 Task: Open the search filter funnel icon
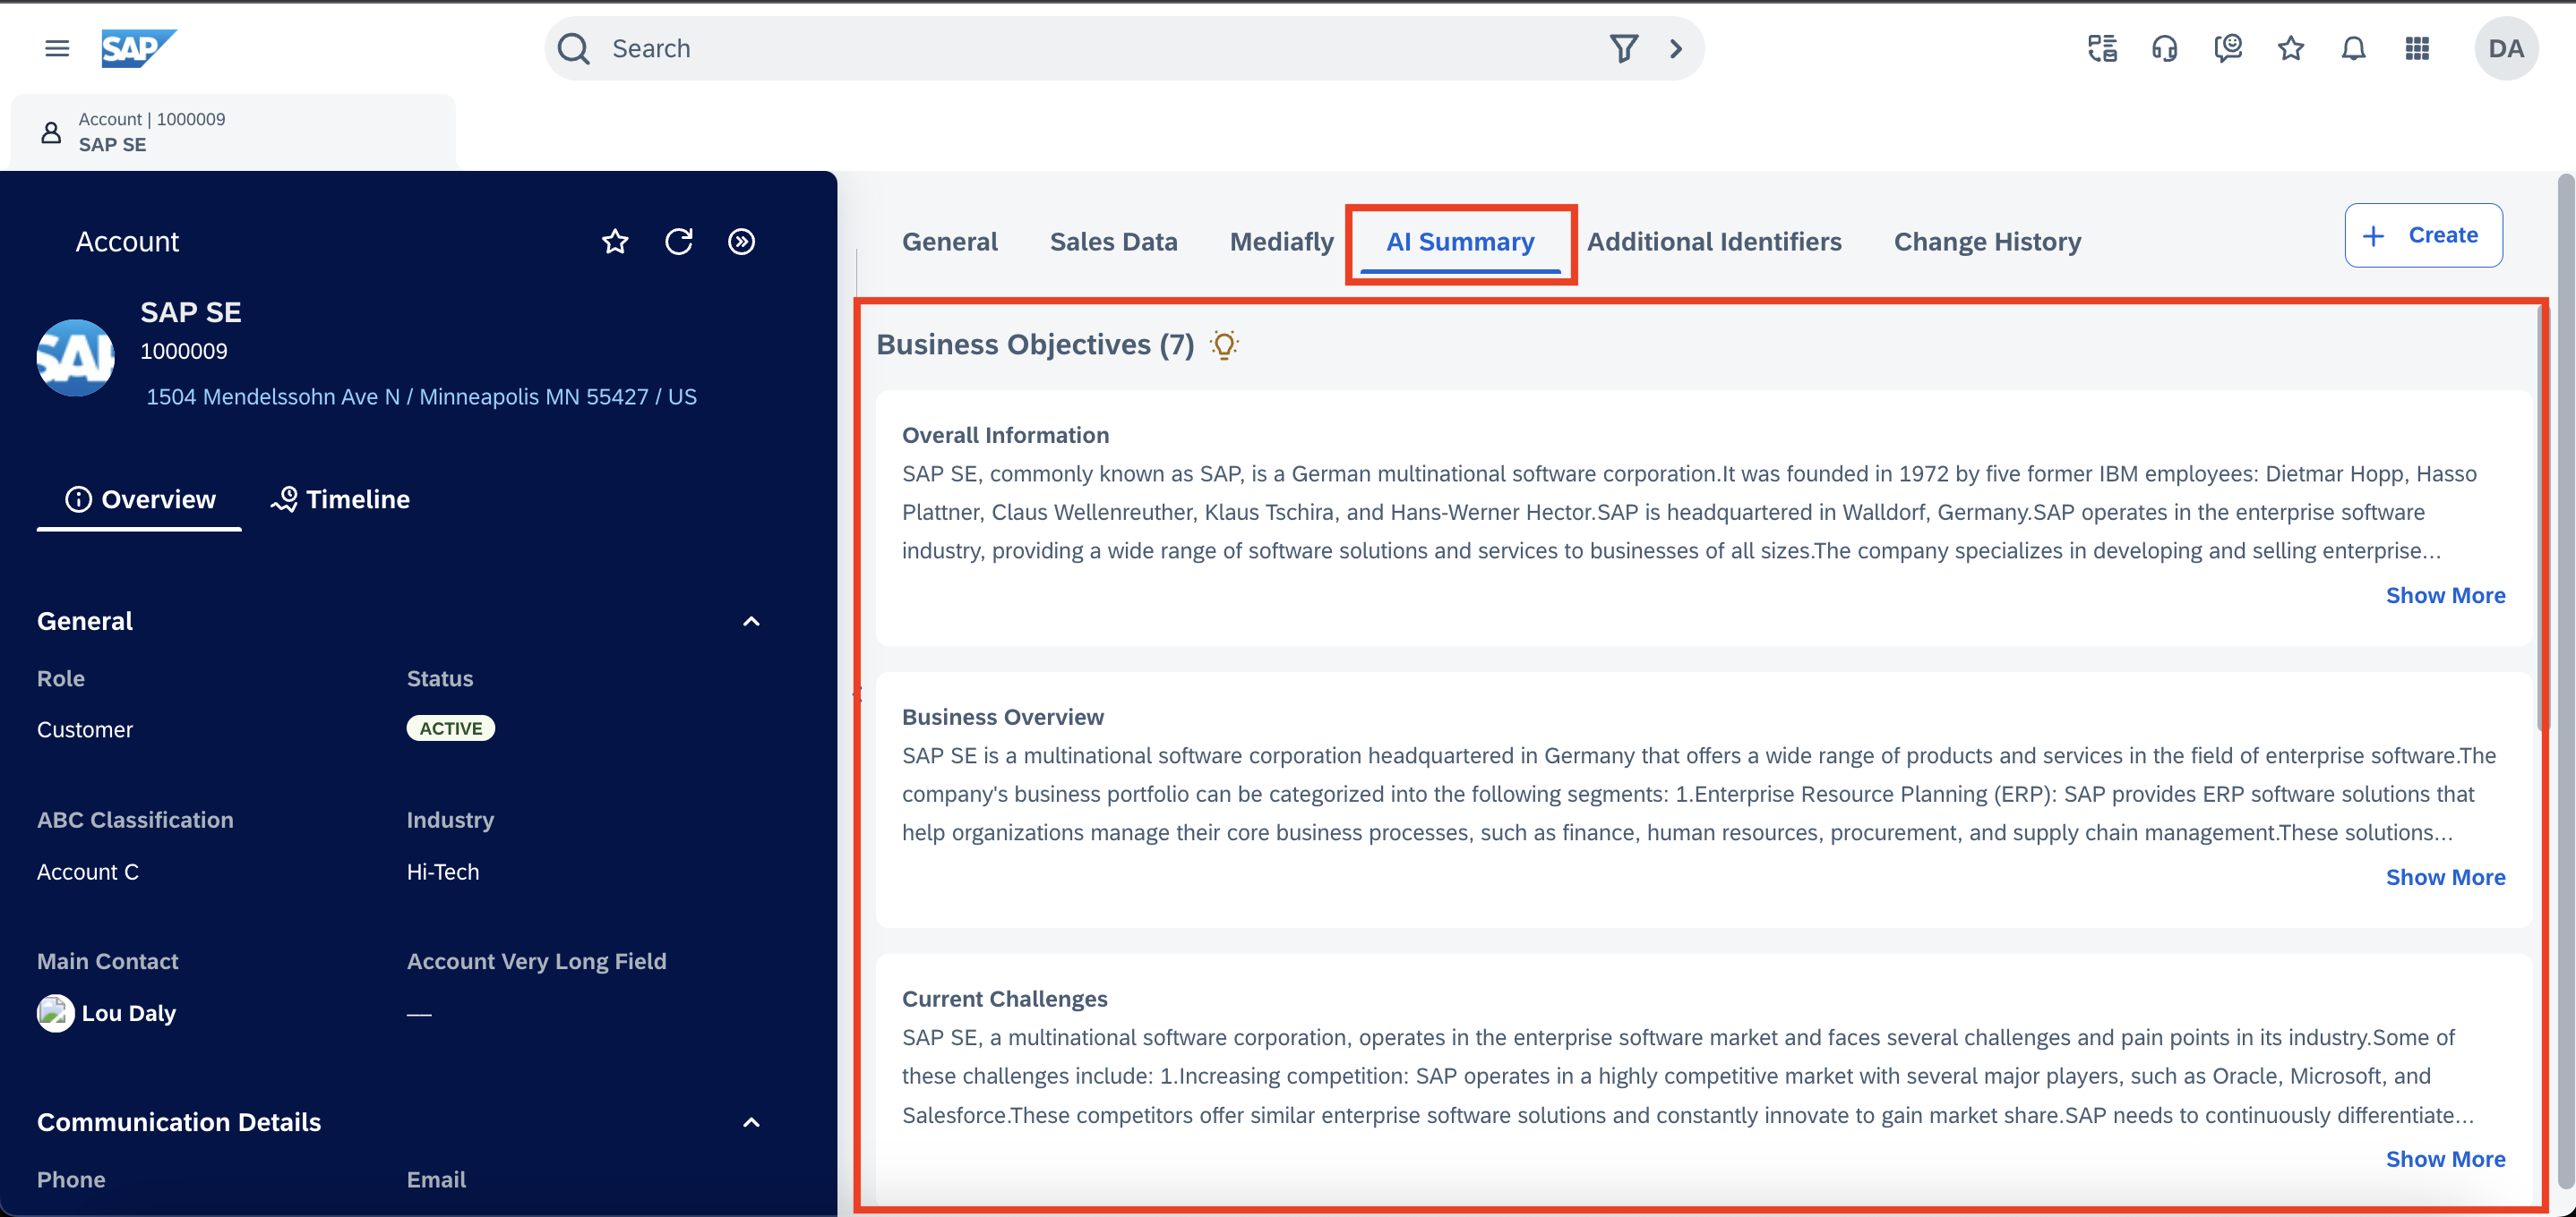tap(1623, 48)
